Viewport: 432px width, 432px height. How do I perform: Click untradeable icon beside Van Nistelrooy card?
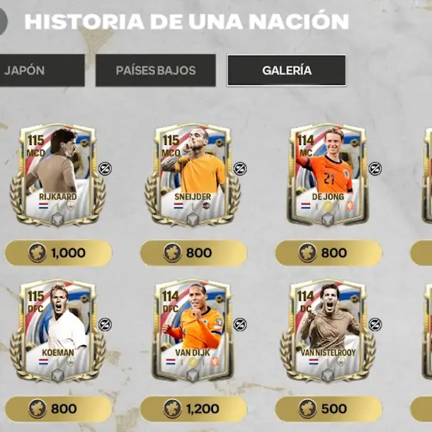pos(375,325)
